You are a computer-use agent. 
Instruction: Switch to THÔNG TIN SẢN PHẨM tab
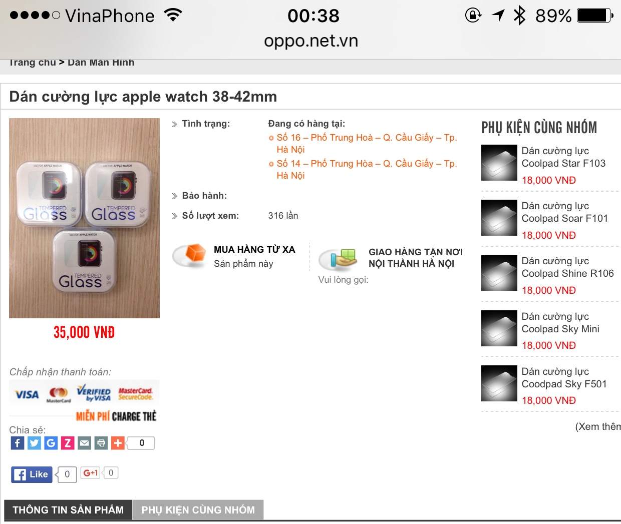(x=68, y=510)
